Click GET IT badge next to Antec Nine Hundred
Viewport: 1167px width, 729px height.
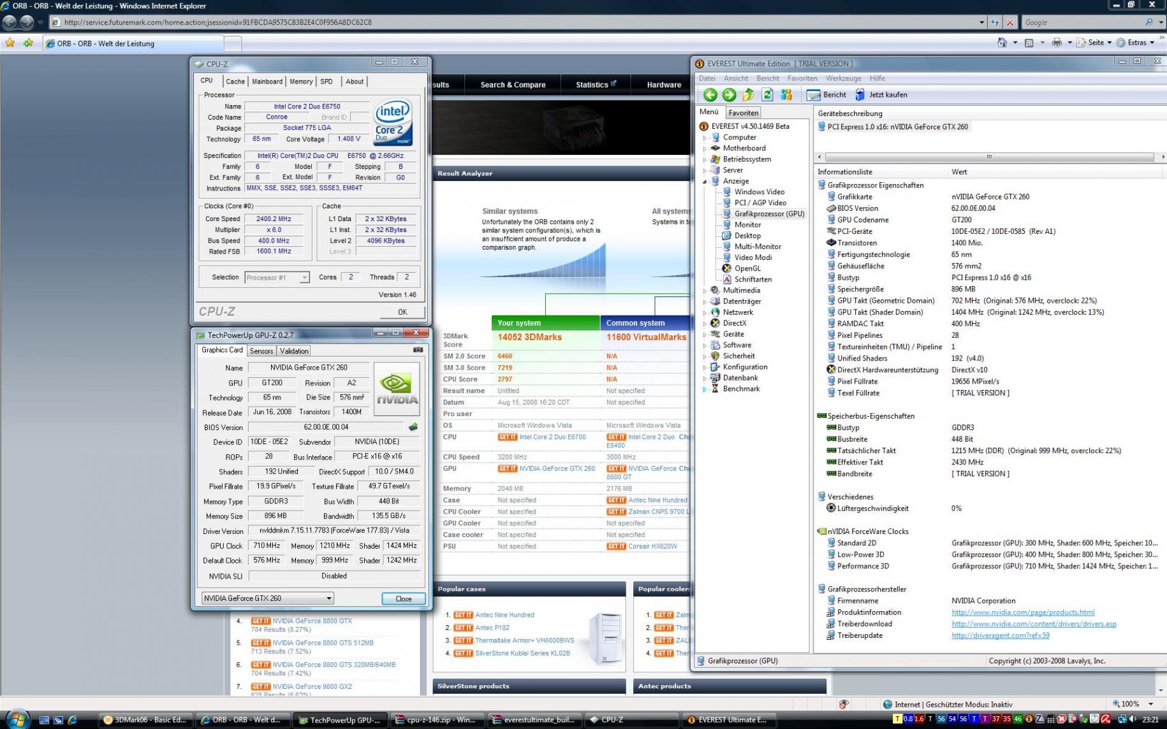click(463, 615)
